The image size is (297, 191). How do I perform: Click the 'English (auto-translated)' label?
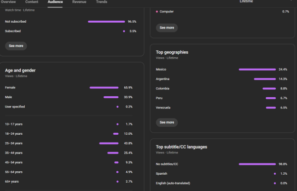click(x=173, y=183)
